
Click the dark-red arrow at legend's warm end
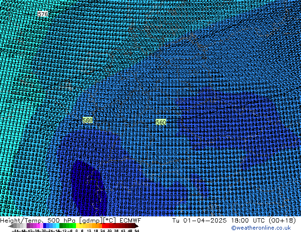[137, 226]
